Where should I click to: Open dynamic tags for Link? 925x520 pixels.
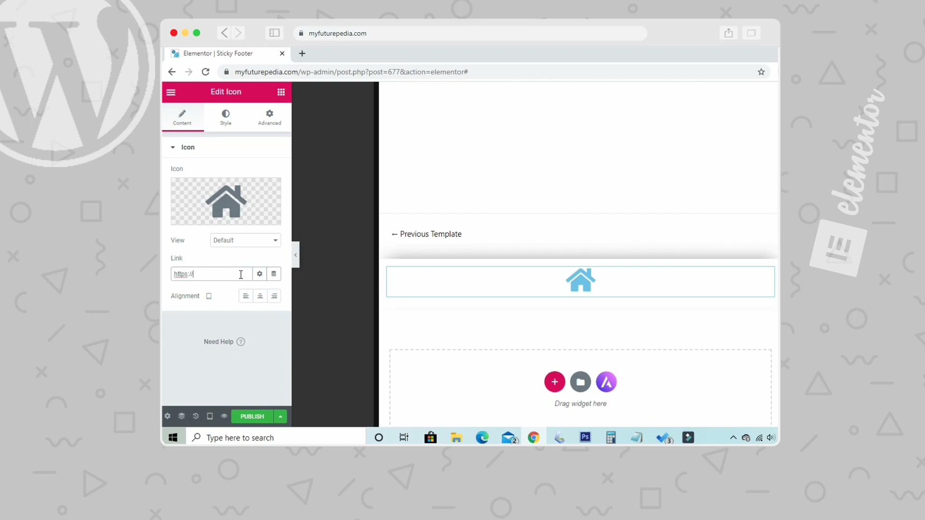pos(274,274)
